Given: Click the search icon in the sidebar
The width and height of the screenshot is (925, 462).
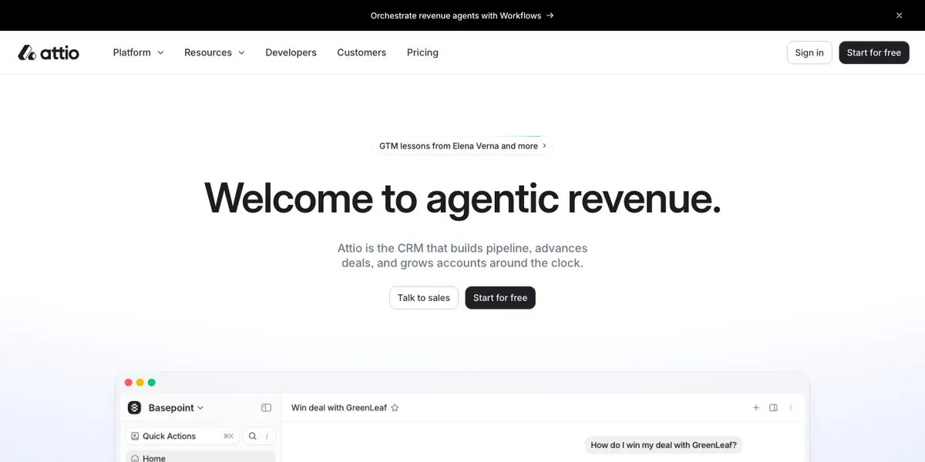Looking at the screenshot, I should click(252, 436).
